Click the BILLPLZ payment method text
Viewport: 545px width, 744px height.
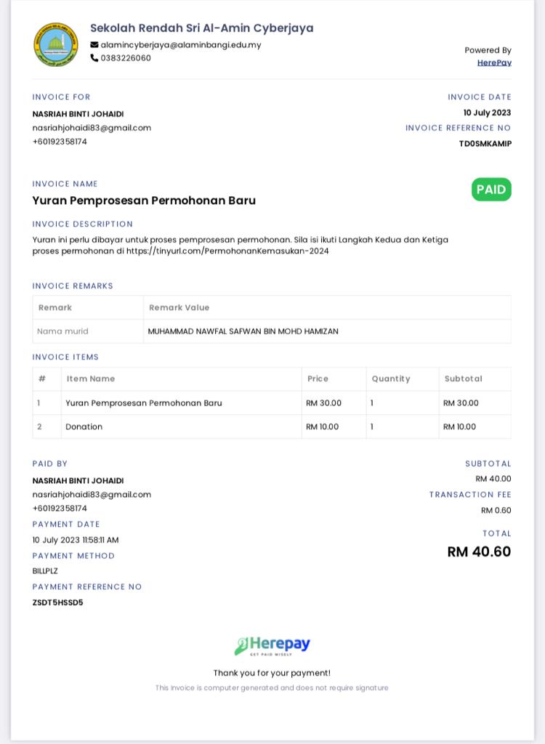(x=45, y=571)
